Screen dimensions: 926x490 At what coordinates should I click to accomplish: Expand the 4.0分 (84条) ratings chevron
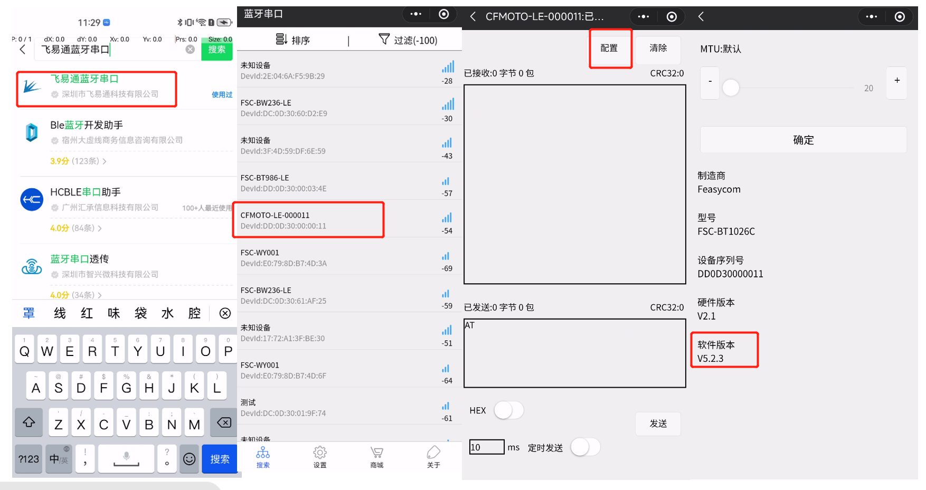coord(100,228)
